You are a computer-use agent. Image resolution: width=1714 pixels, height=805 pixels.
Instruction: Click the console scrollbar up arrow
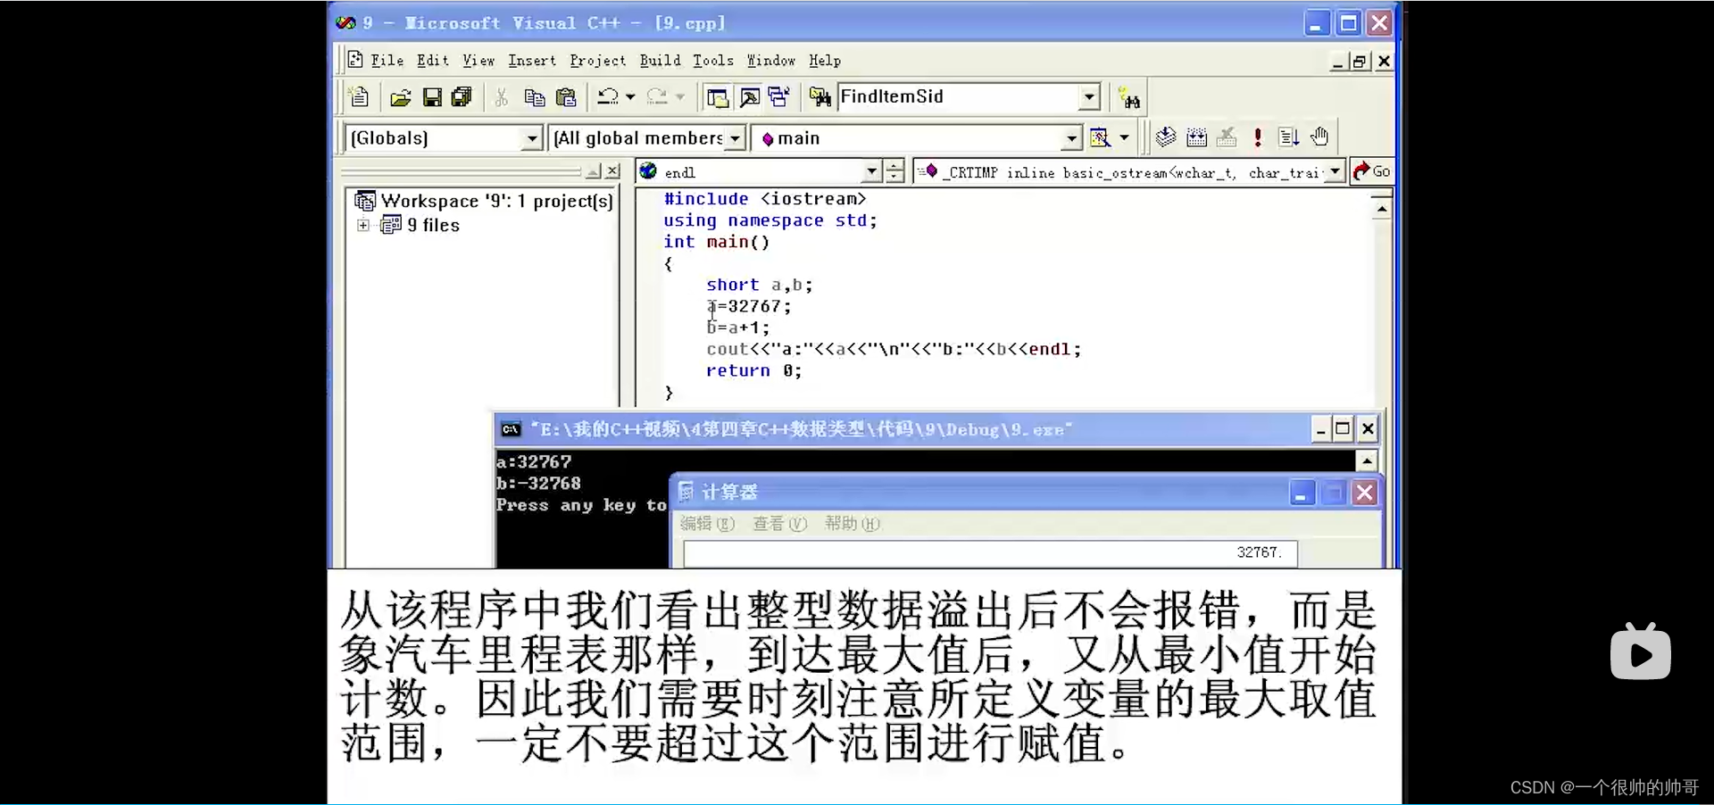coord(1367,461)
